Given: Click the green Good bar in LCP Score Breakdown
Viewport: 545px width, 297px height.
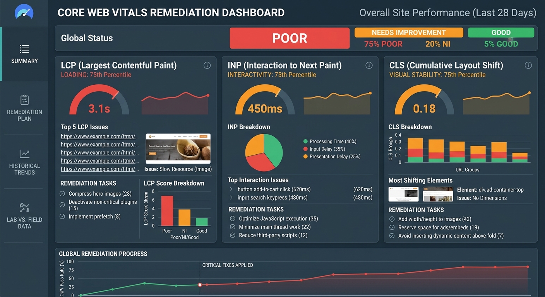Looking at the screenshot, I should (202, 222).
